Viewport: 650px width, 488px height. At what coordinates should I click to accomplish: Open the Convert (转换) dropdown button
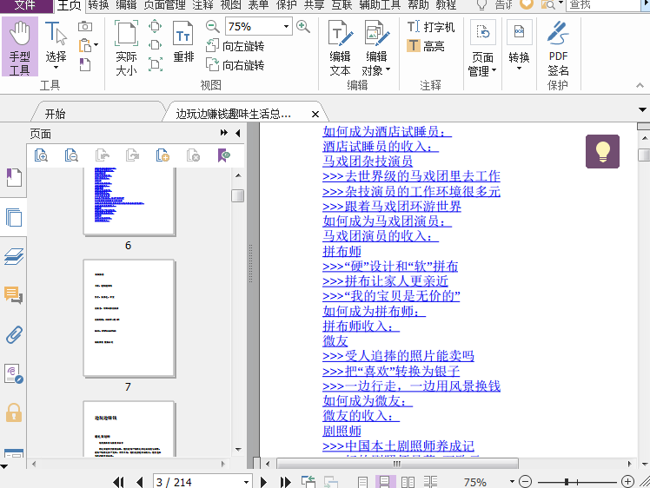pyautogui.click(x=519, y=45)
